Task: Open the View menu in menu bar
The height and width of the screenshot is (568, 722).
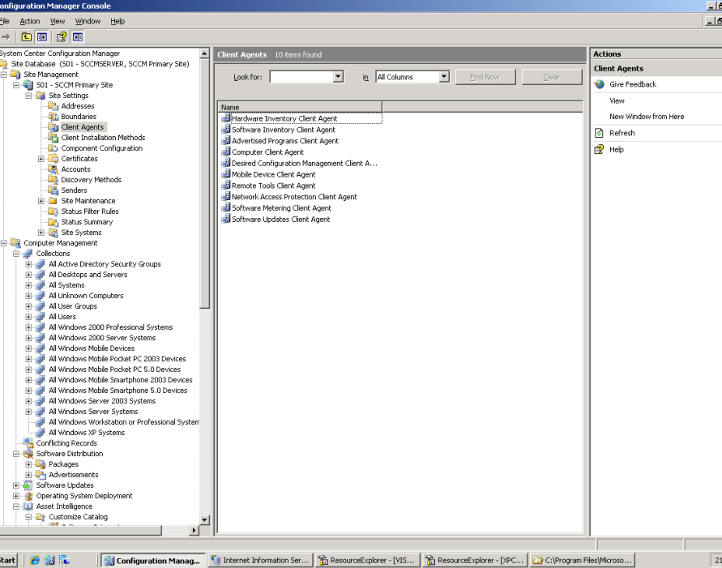Action: point(58,21)
